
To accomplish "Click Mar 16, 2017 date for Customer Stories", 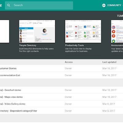I will (109, 68).
